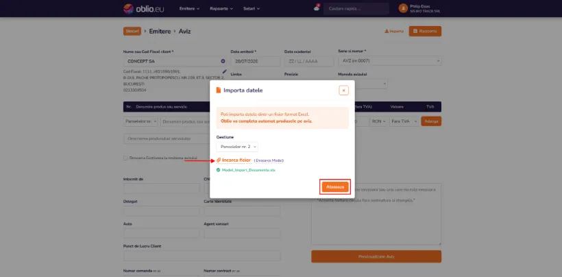
Task: Click the Descarca Model link
Action: [269, 160]
